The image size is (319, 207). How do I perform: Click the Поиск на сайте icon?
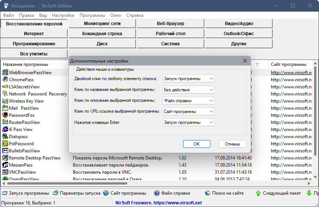point(208,193)
